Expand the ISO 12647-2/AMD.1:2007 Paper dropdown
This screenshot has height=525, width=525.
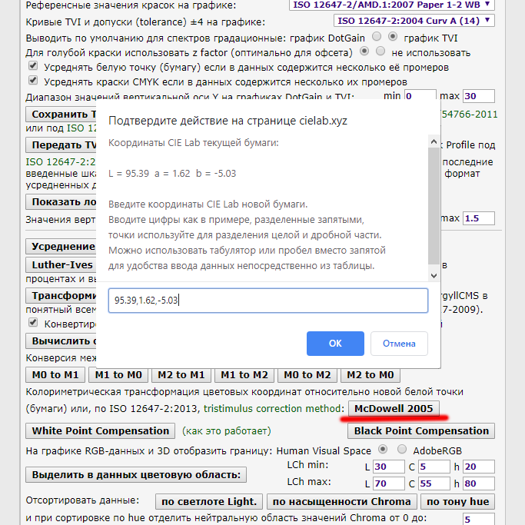392,5
